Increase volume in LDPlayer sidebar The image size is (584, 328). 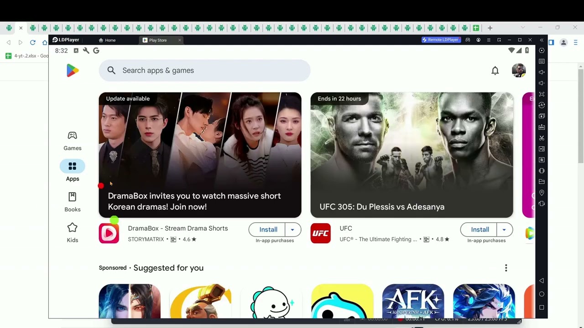click(x=542, y=72)
